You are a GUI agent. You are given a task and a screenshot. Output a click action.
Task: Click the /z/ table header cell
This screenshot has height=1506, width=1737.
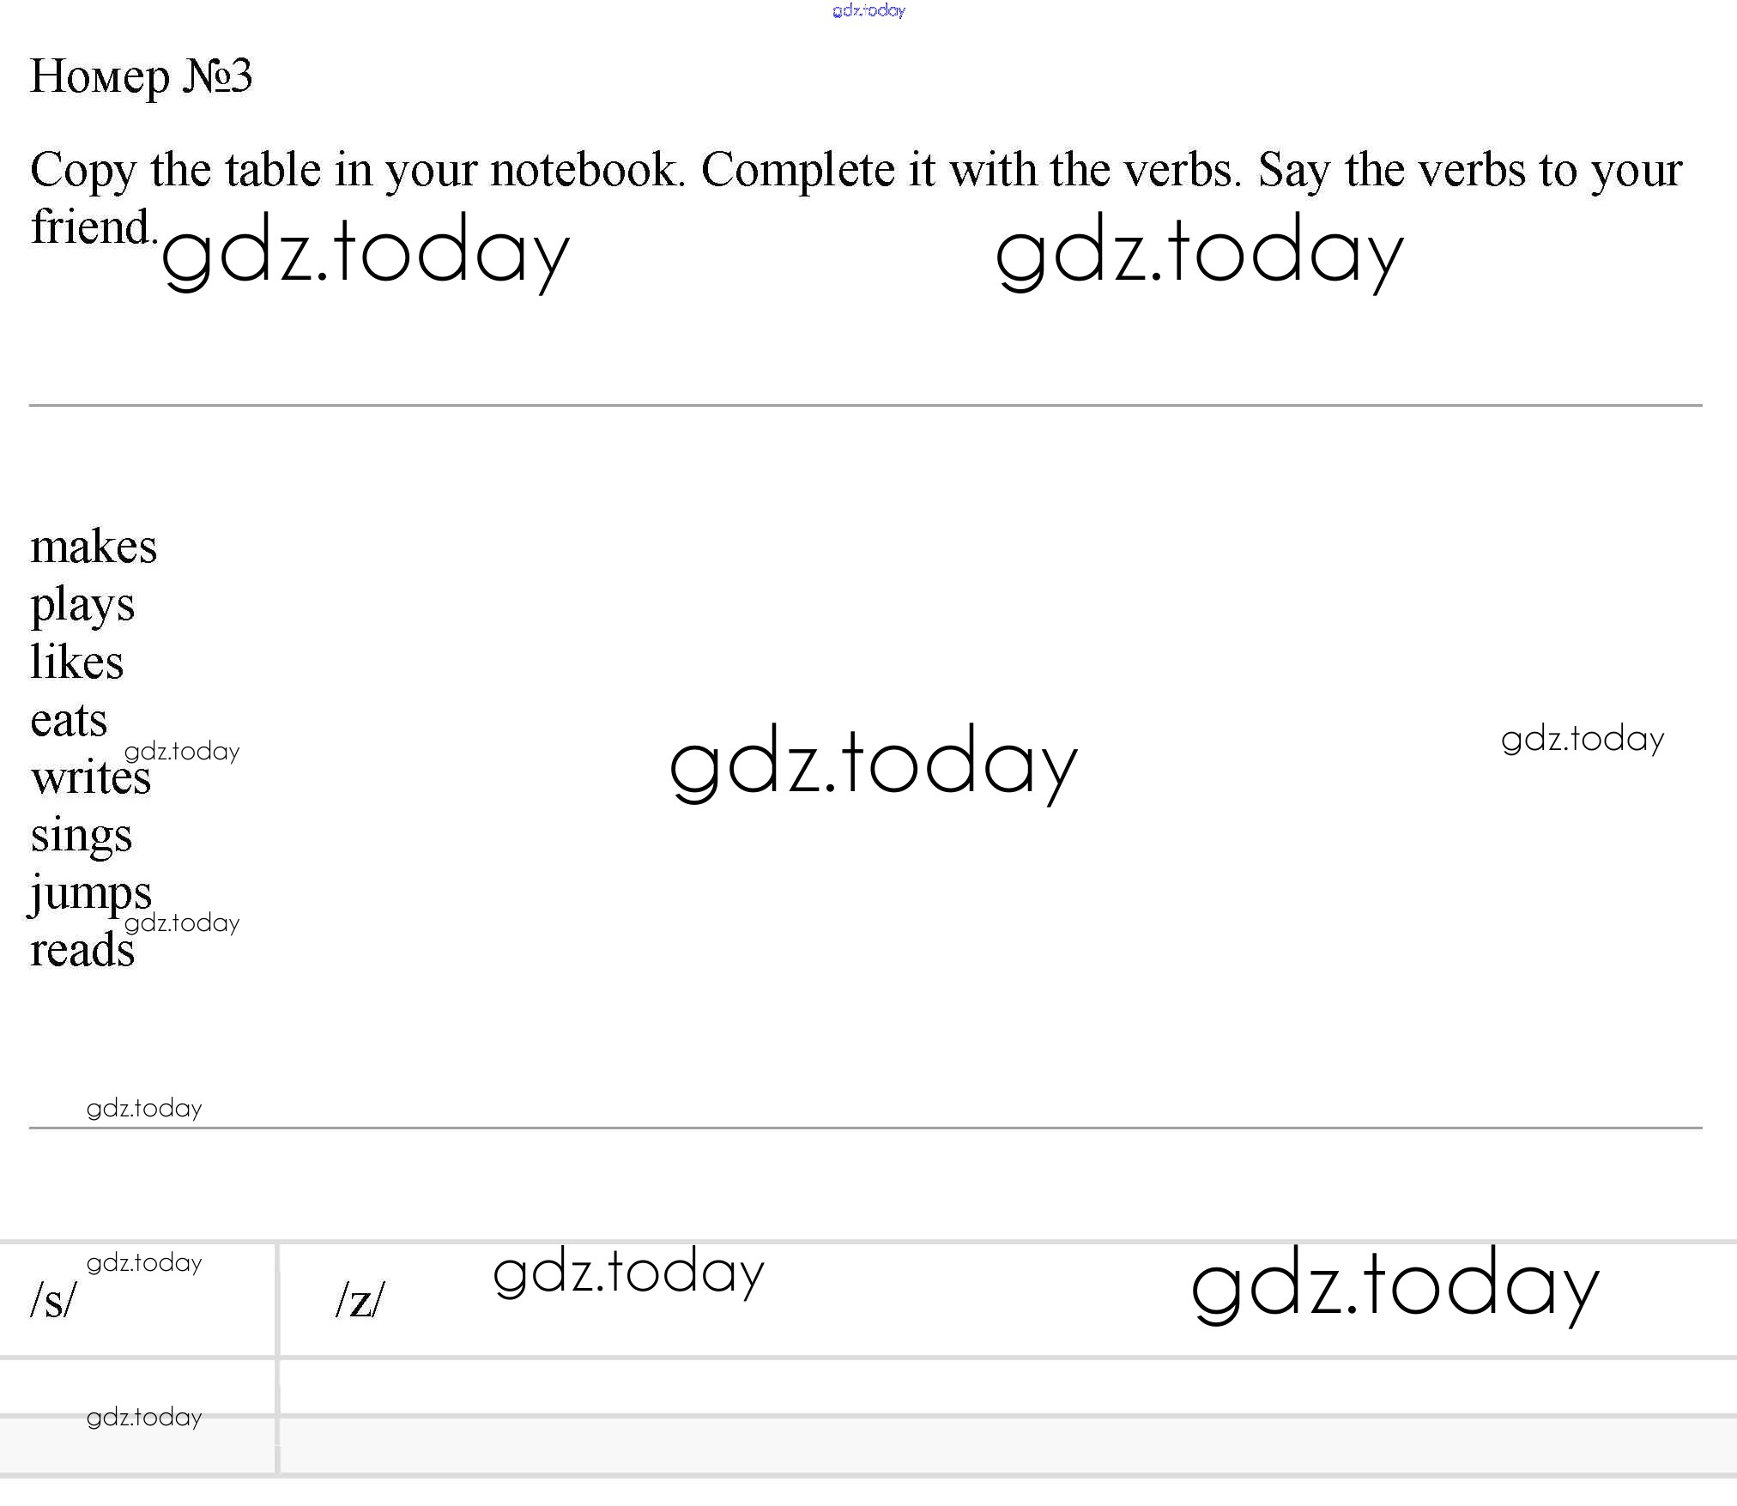point(1008,1300)
